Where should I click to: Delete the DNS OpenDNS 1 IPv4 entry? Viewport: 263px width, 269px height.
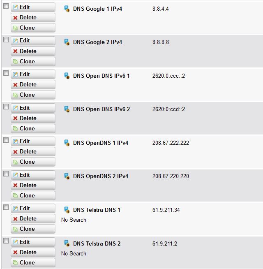click(x=33, y=152)
